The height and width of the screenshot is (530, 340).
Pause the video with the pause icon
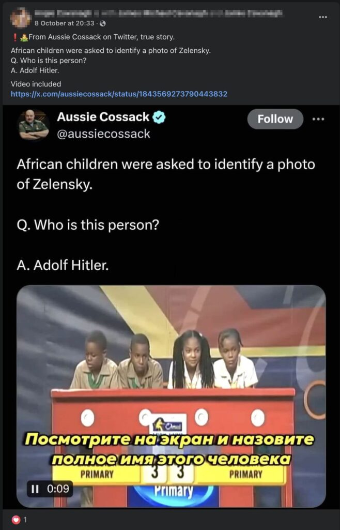click(35, 489)
